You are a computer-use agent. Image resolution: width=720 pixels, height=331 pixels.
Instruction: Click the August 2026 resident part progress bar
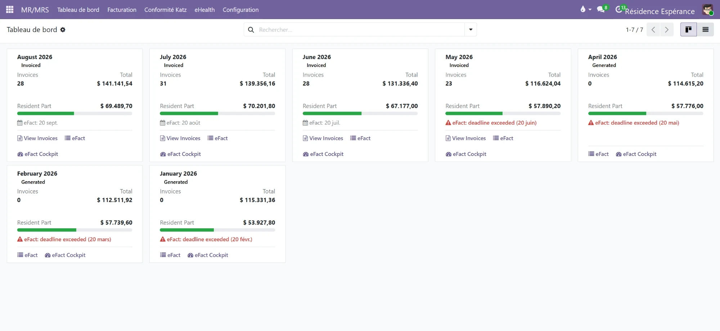[x=75, y=113]
